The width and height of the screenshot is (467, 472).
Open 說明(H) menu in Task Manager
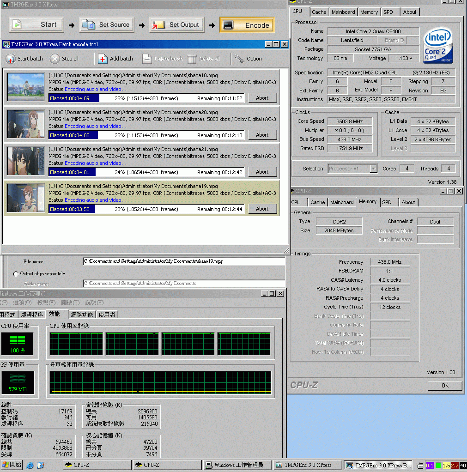coord(94,302)
